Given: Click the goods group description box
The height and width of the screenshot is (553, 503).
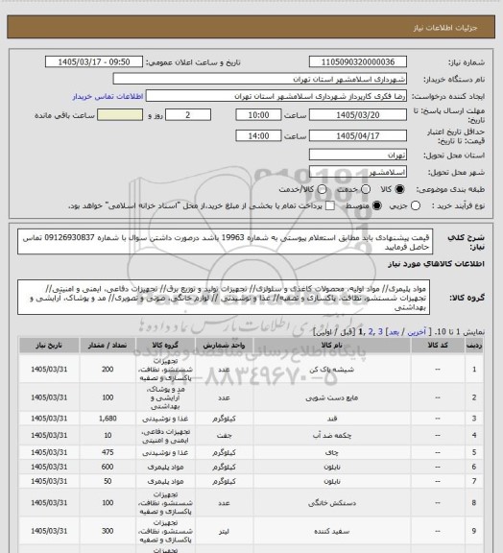Looking at the screenshot, I should click(x=224, y=298).
